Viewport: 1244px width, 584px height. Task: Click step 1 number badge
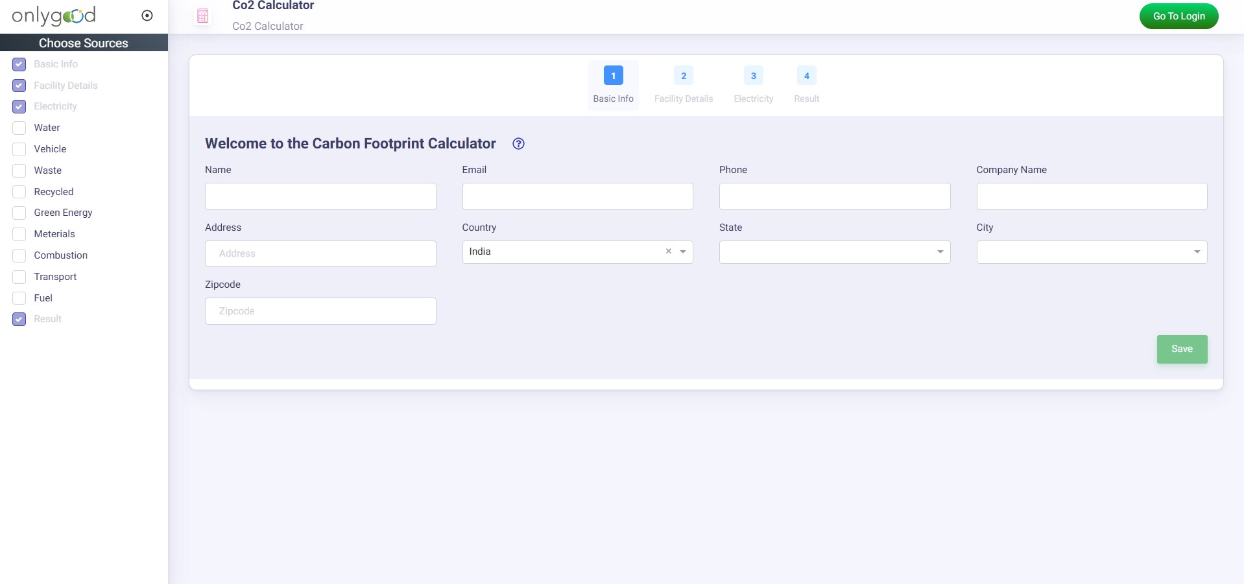[613, 76]
